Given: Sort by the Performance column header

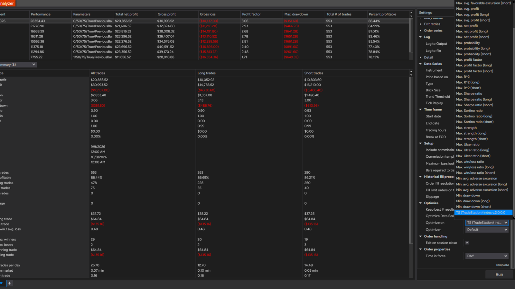Looking at the screenshot, I should (x=50, y=14).
